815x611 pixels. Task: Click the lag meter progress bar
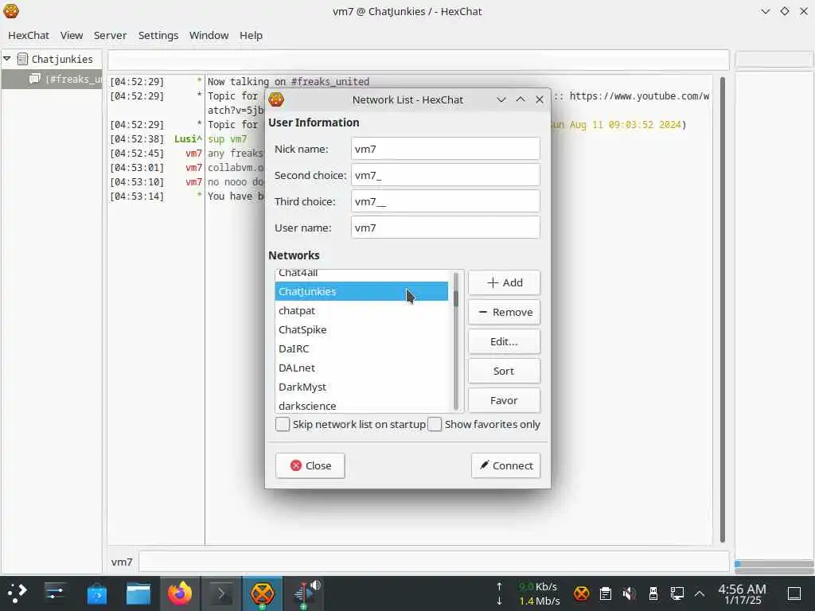(774, 564)
